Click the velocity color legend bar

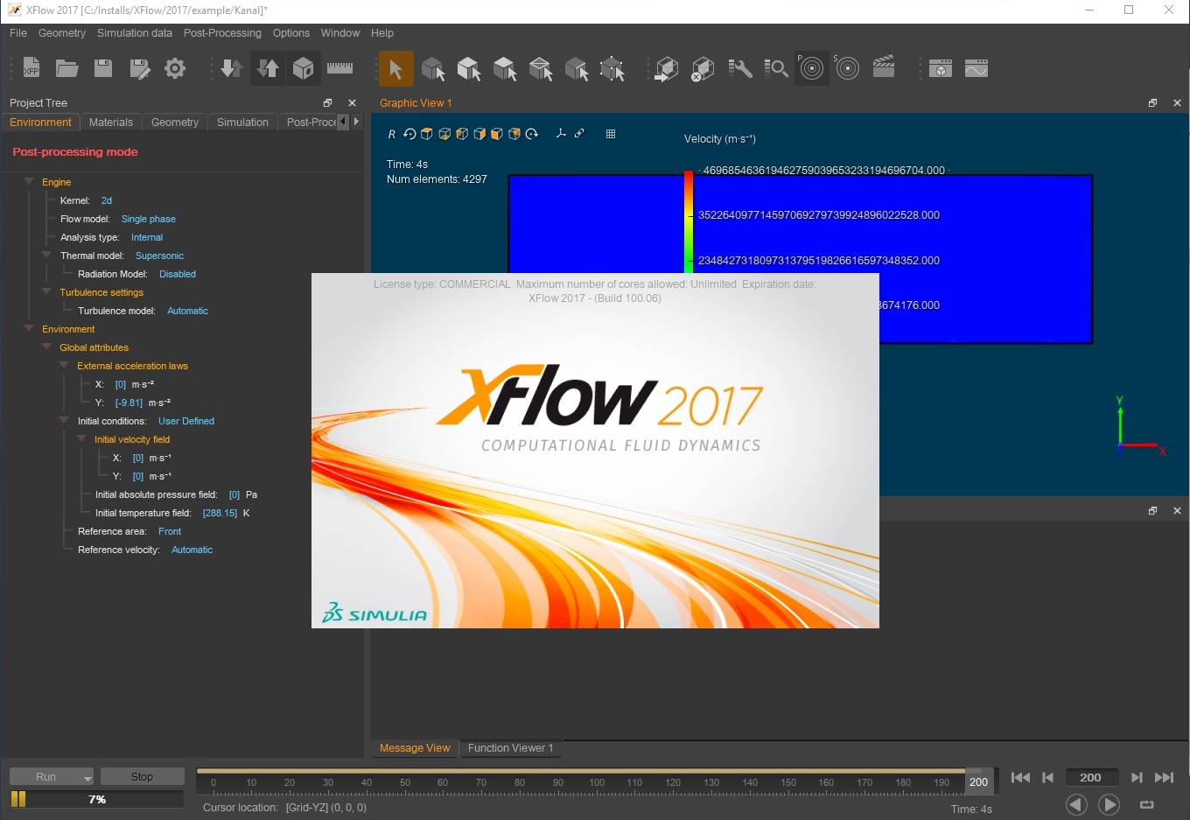tap(689, 223)
